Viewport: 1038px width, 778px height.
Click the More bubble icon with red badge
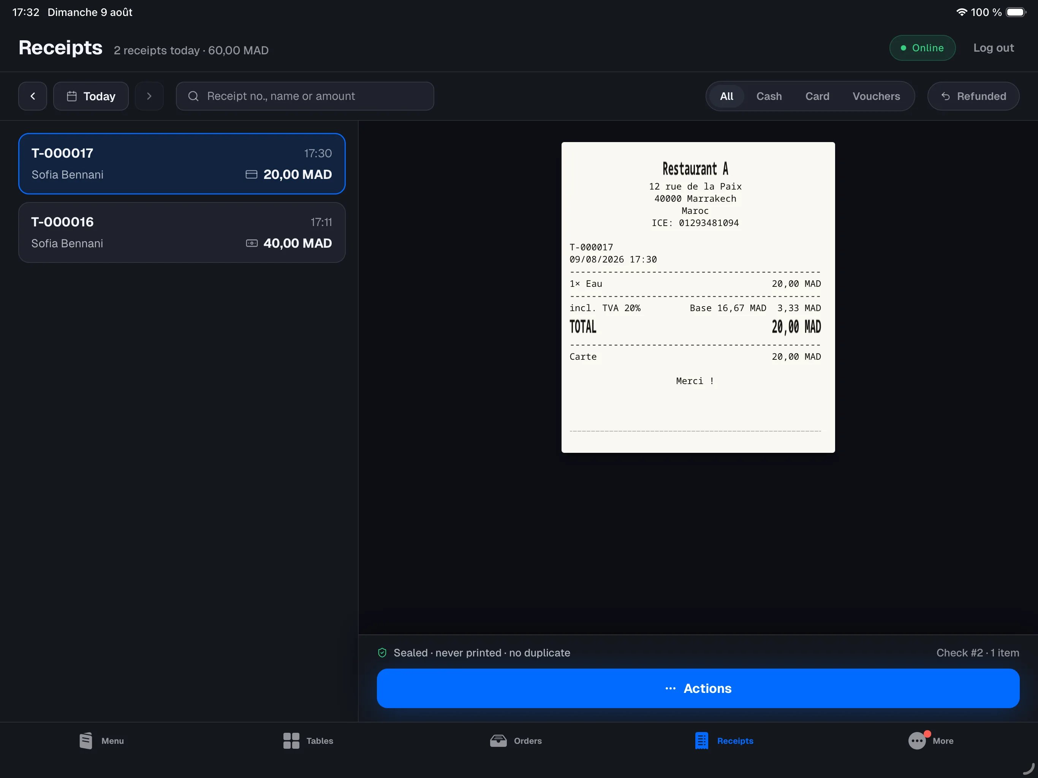(x=918, y=741)
